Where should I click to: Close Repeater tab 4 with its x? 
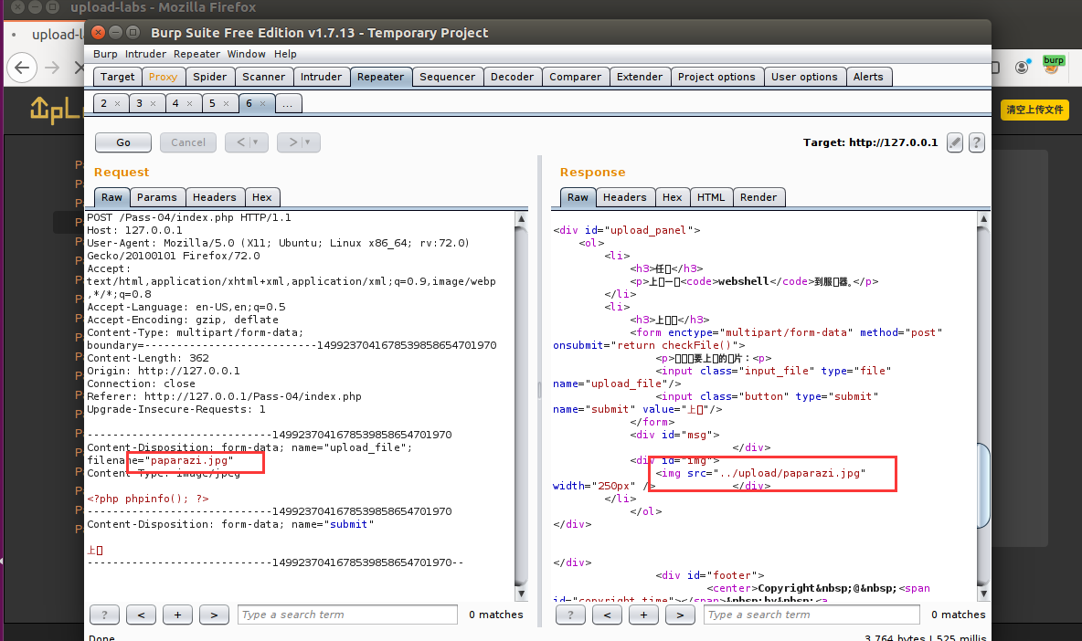coord(190,104)
